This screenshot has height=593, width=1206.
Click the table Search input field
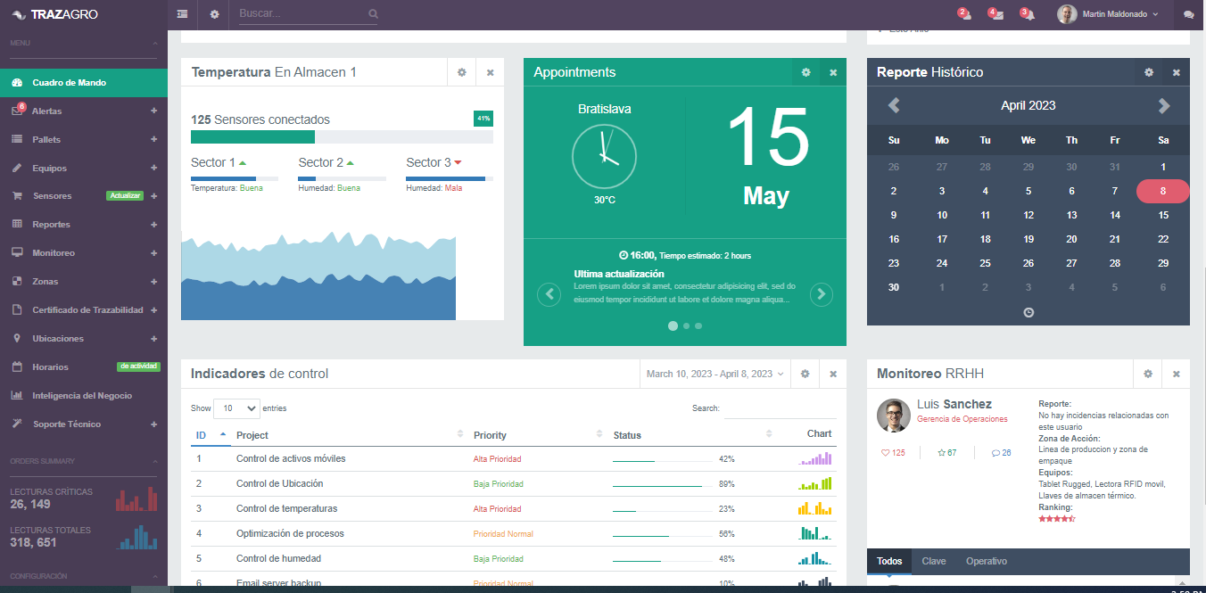point(780,409)
